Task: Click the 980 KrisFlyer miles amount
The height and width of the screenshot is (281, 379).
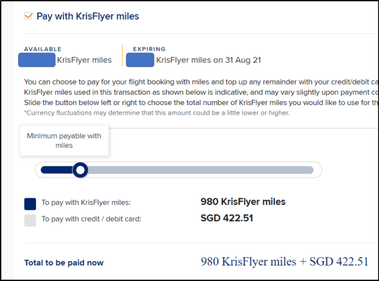Action: tap(243, 202)
